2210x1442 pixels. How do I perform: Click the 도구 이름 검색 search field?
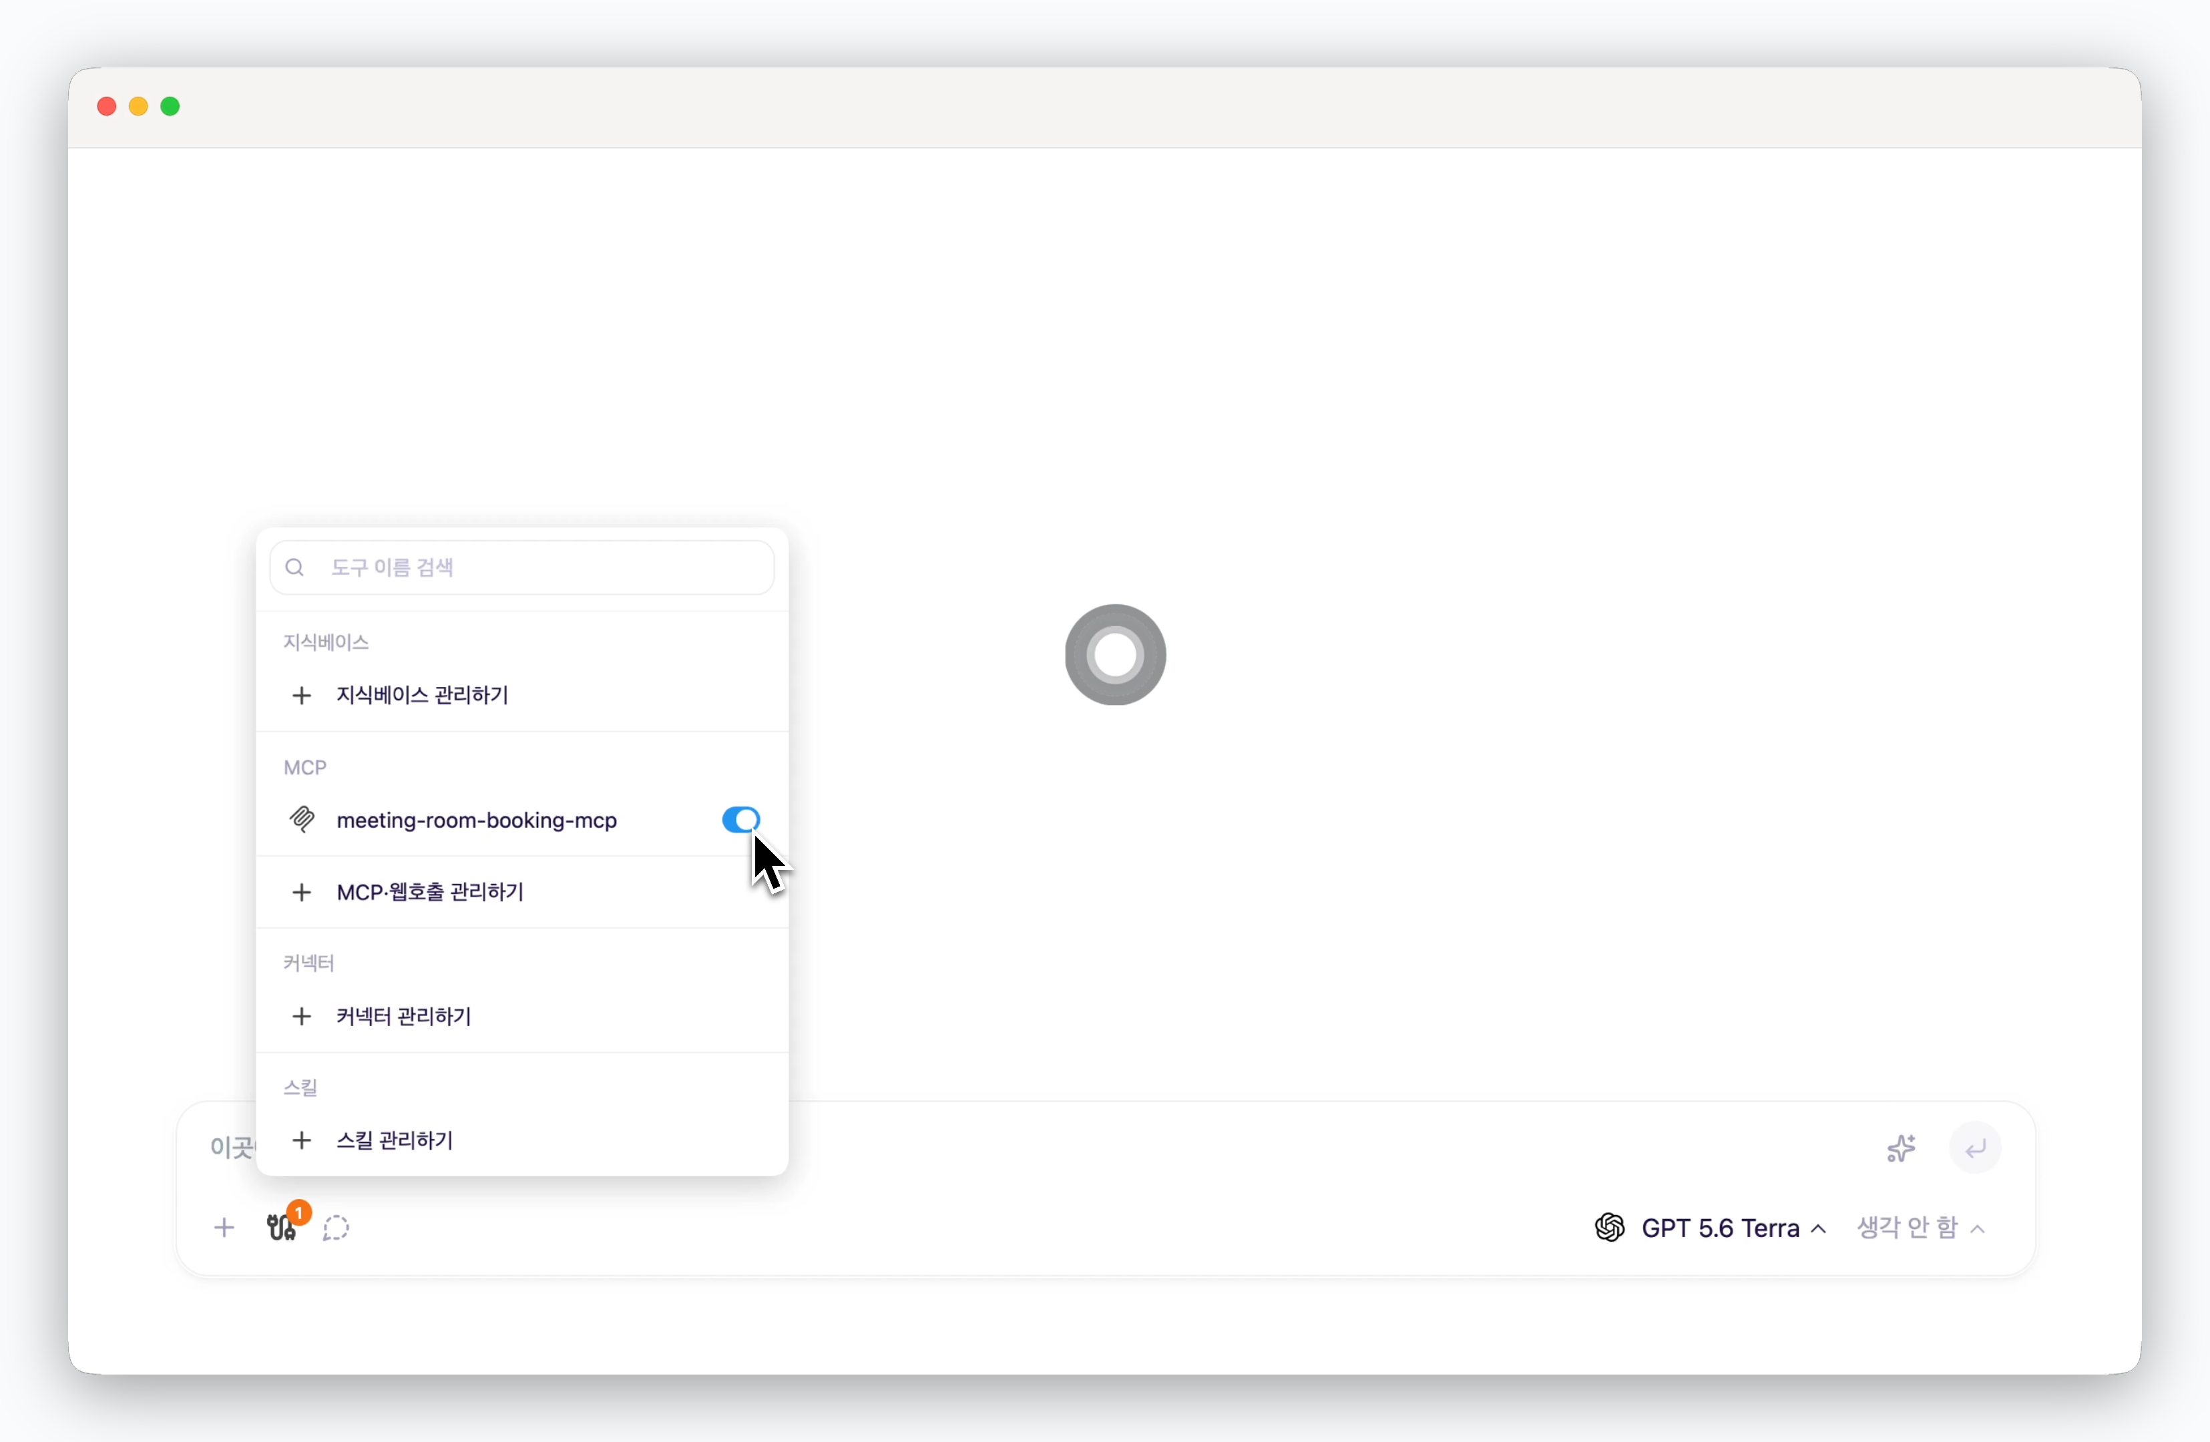pos(522,567)
